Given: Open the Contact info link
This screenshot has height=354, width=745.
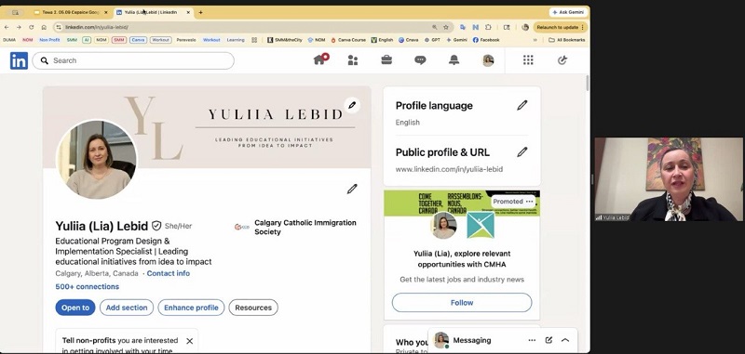Looking at the screenshot, I should (x=169, y=273).
